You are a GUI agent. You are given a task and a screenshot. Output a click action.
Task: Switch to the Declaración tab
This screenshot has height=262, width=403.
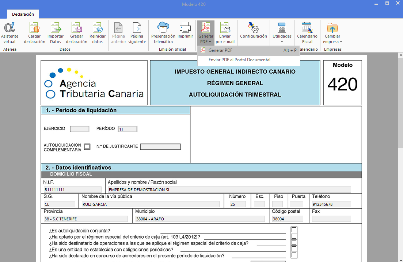(23, 14)
